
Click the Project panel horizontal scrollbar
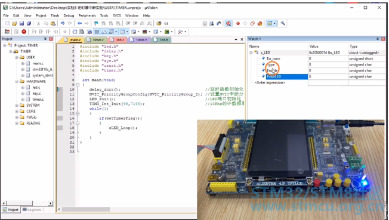coord(27,203)
